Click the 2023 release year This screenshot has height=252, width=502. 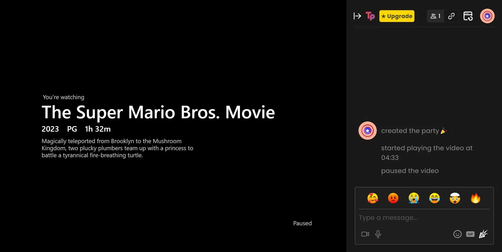pos(50,129)
